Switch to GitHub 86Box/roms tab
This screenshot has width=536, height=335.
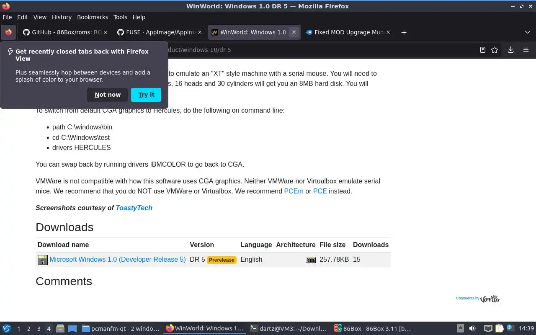(x=65, y=32)
